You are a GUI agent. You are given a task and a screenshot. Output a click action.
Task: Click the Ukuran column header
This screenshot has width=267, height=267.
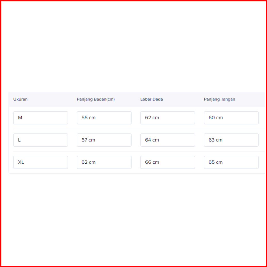(20, 99)
